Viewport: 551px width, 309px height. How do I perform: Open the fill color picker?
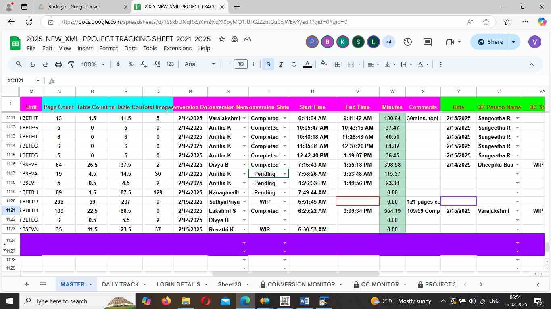coord(324,64)
